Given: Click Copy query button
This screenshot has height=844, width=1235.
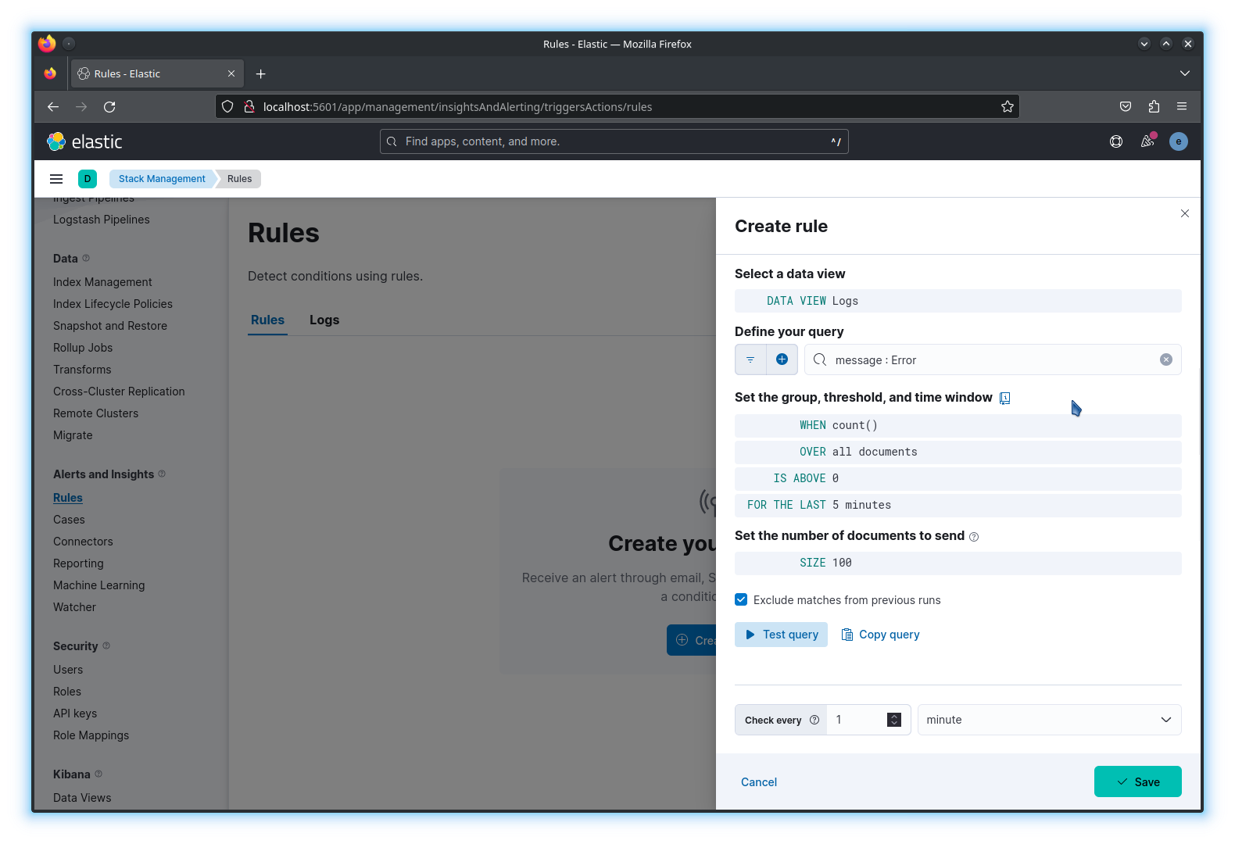Looking at the screenshot, I should click(x=880, y=635).
